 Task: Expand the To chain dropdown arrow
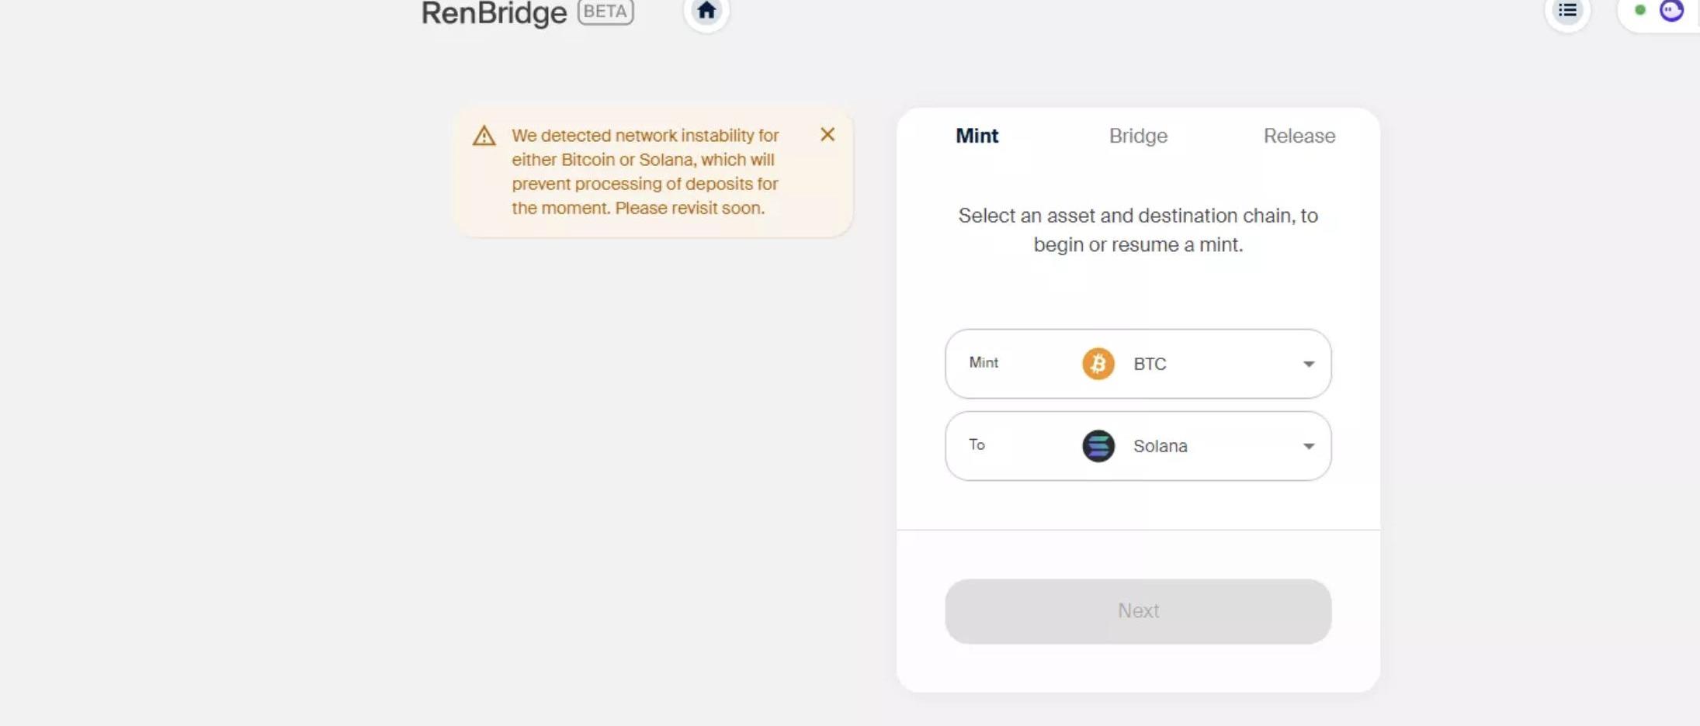(1308, 447)
